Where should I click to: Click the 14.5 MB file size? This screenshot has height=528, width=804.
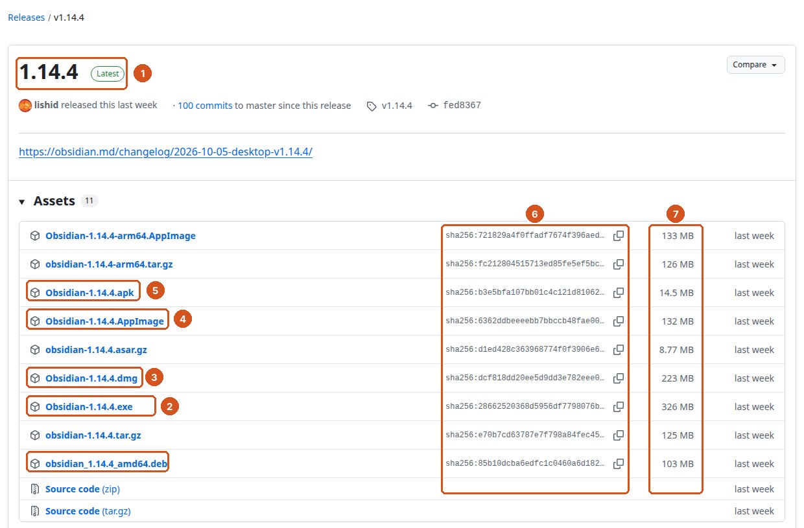[676, 293]
